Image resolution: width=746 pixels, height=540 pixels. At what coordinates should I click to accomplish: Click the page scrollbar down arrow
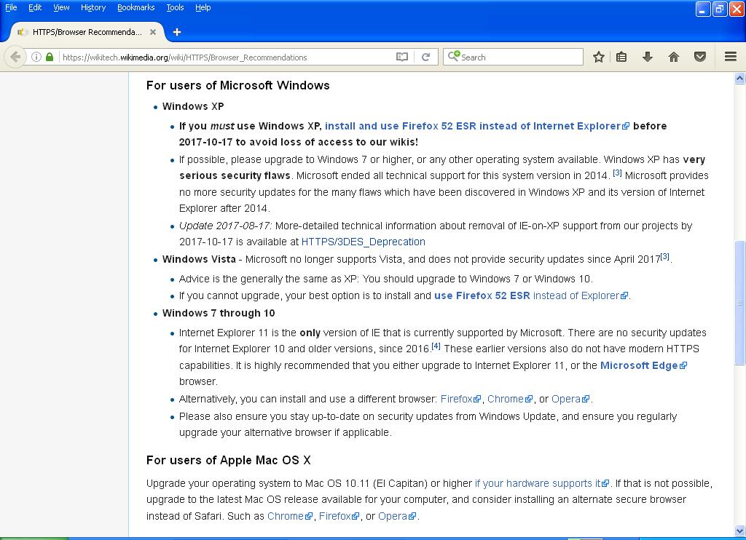pos(740,530)
